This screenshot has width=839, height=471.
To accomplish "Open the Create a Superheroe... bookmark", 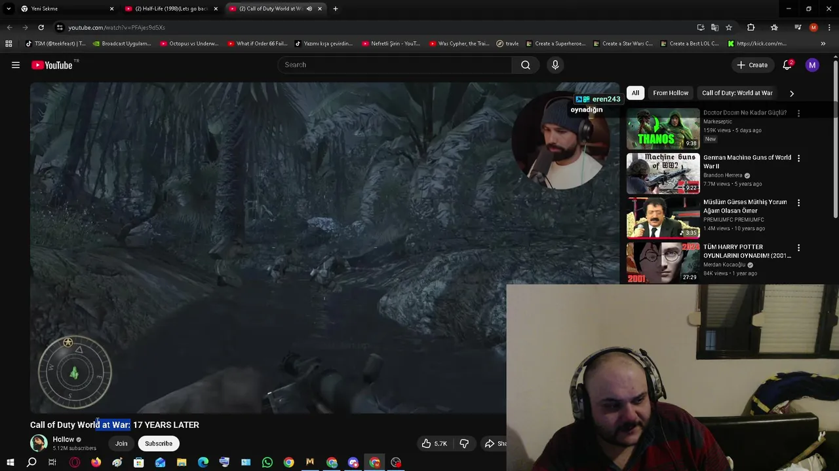I will 555,44.
